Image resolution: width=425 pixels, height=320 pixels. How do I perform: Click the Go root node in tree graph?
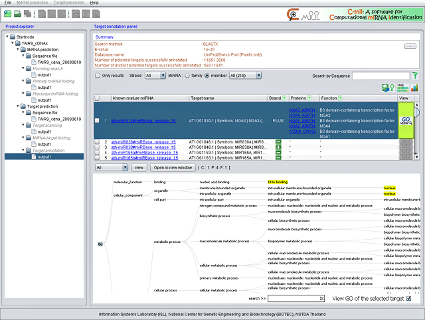click(x=100, y=244)
